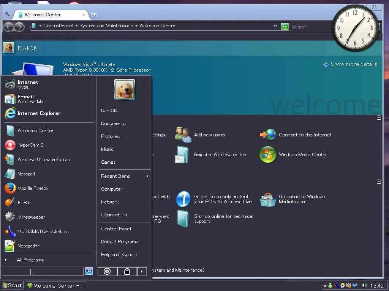Viewport: 389px width, 291px height.
Task: Open a new tab with the plus button
Action: (95, 15)
